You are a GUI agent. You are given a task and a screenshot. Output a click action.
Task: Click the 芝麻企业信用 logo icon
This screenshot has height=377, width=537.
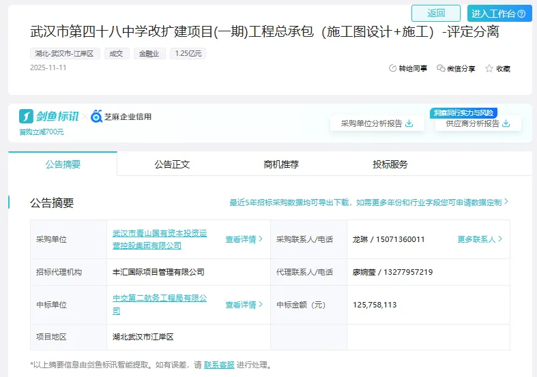coord(97,117)
